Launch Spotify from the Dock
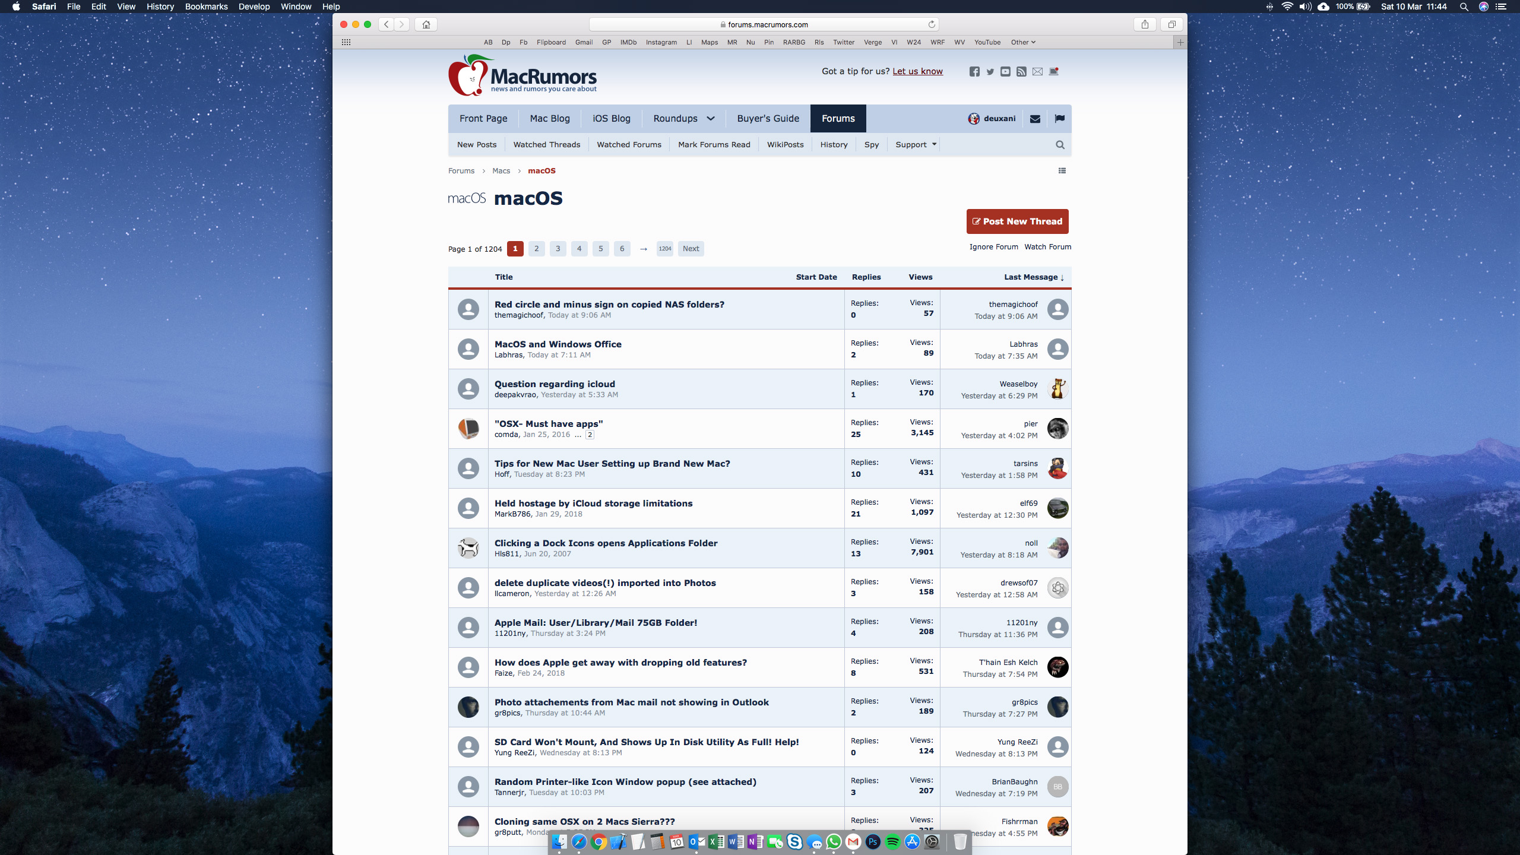1520x855 pixels. point(892,841)
